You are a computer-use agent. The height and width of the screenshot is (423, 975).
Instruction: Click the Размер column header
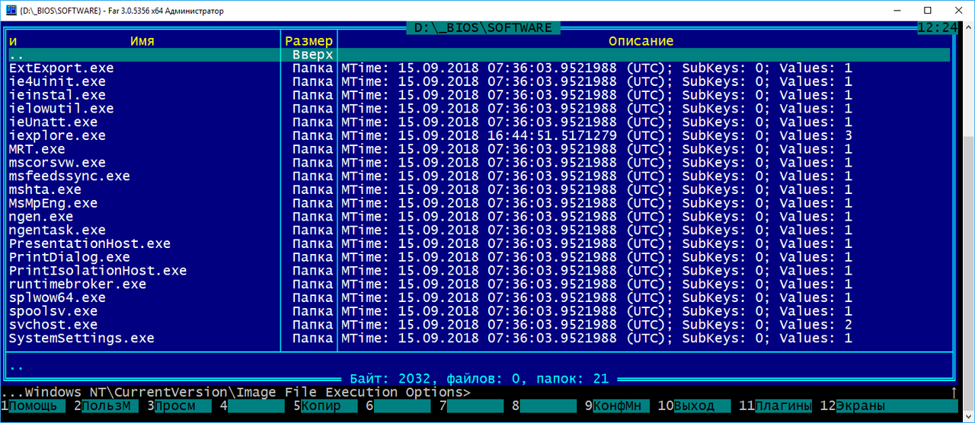(308, 41)
